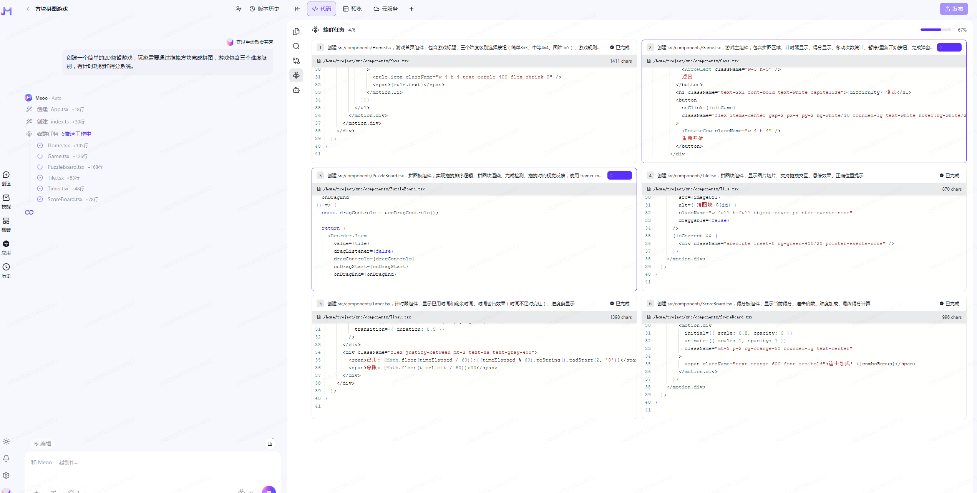Open the settings gear icon

point(6,475)
